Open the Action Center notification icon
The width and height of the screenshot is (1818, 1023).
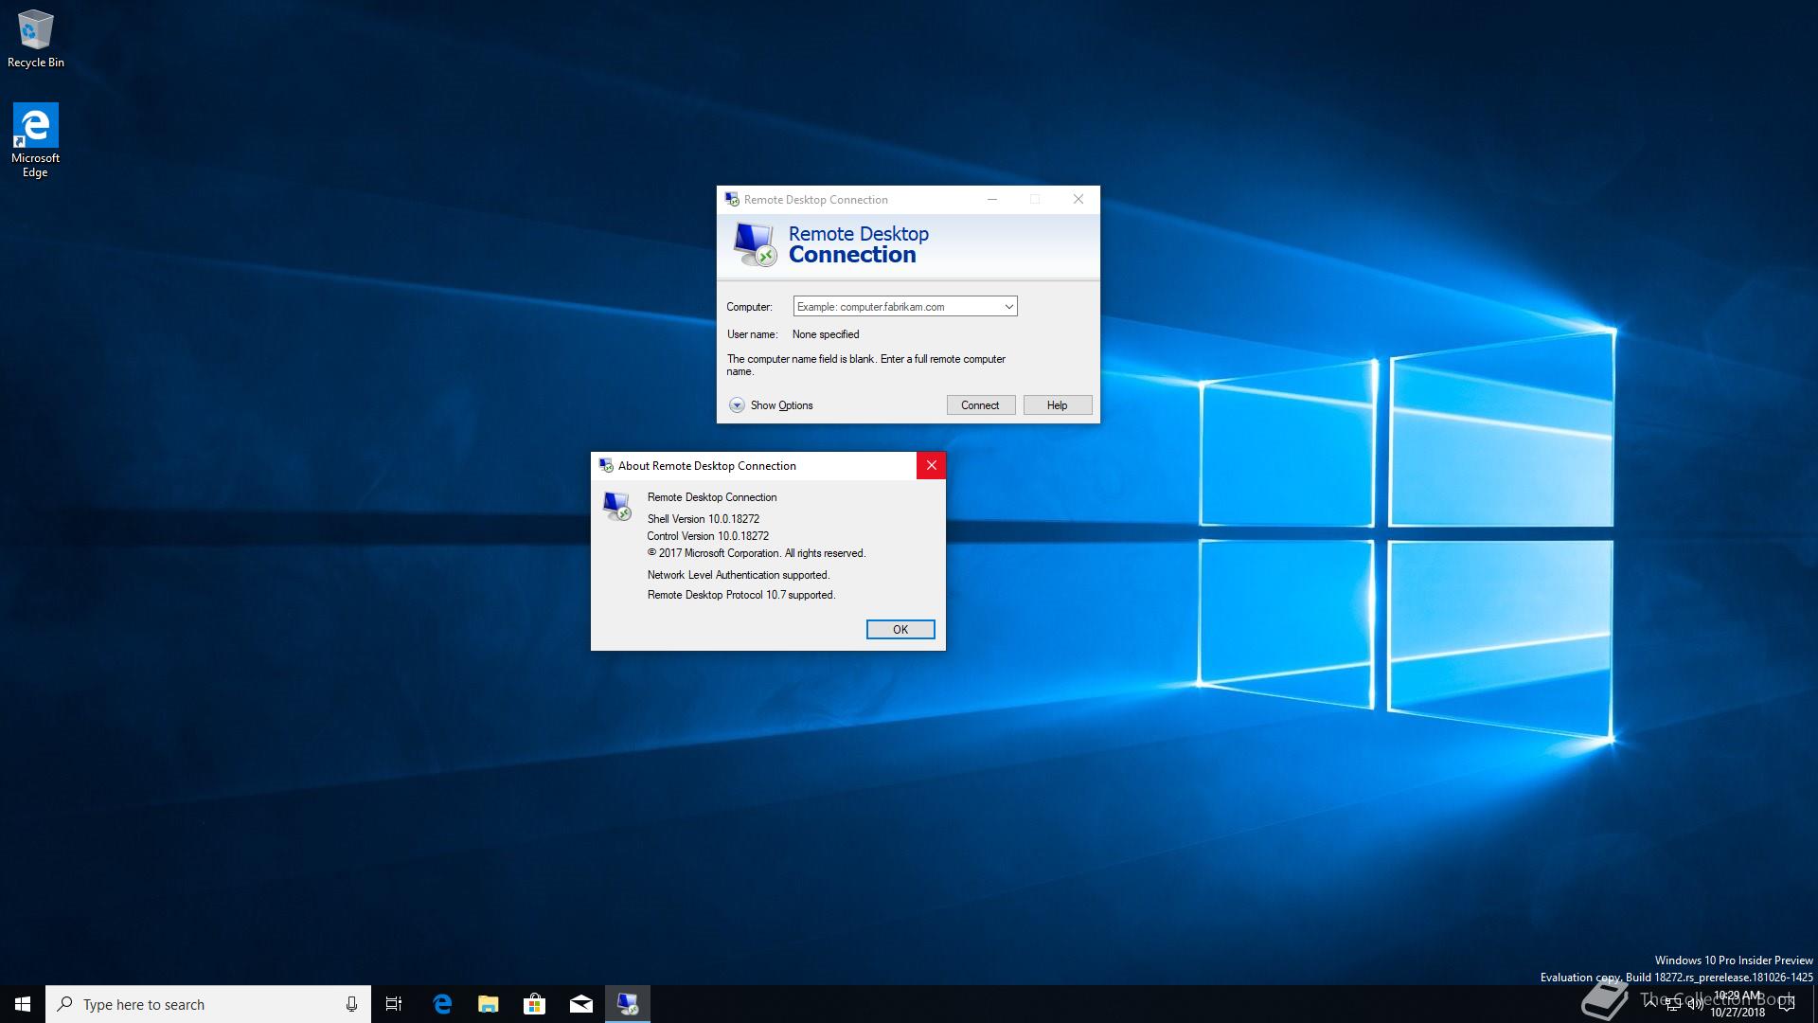point(1787,1004)
